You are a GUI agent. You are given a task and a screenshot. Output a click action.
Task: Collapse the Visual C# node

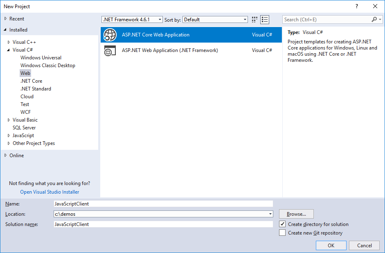pyautogui.click(x=8, y=50)
